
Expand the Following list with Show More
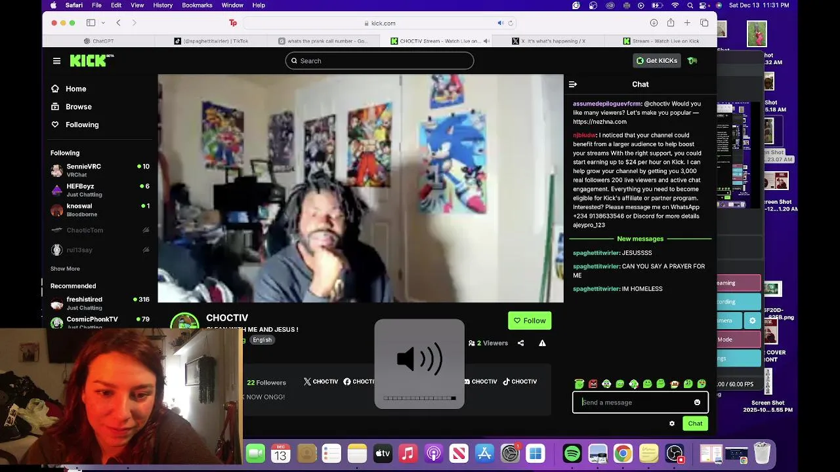click(65, 269)
